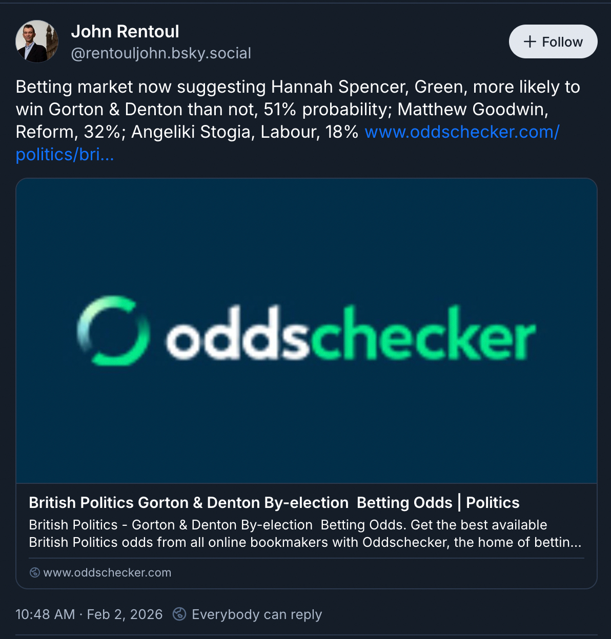Click the globe icon before "Everybody can reply"
611x639 pixels.
tap(179, 614)
